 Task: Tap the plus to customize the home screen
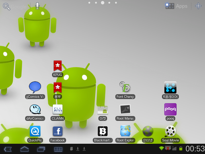pos(198,6)
